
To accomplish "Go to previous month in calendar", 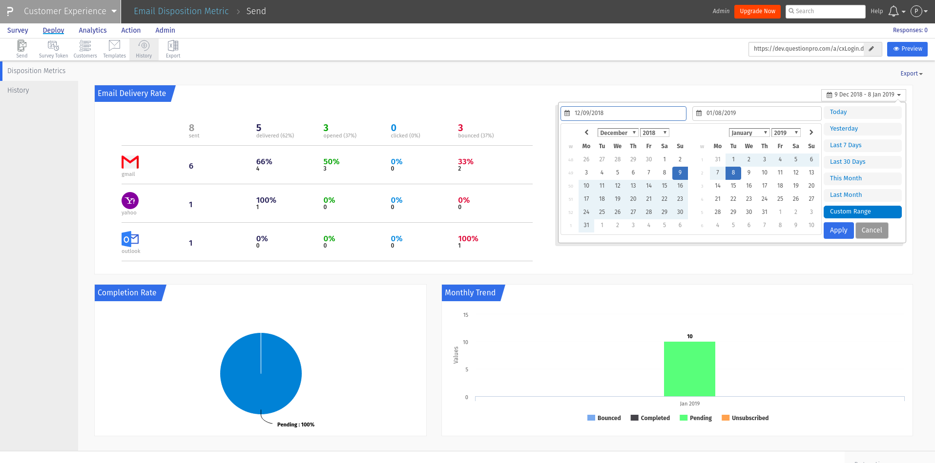I will tap(586, 133).
